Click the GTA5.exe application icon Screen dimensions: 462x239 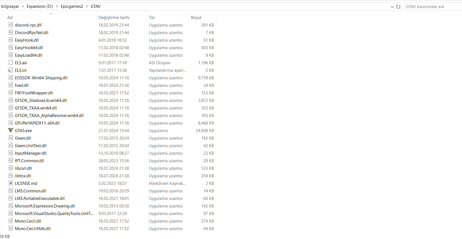[x=11, y=130]
